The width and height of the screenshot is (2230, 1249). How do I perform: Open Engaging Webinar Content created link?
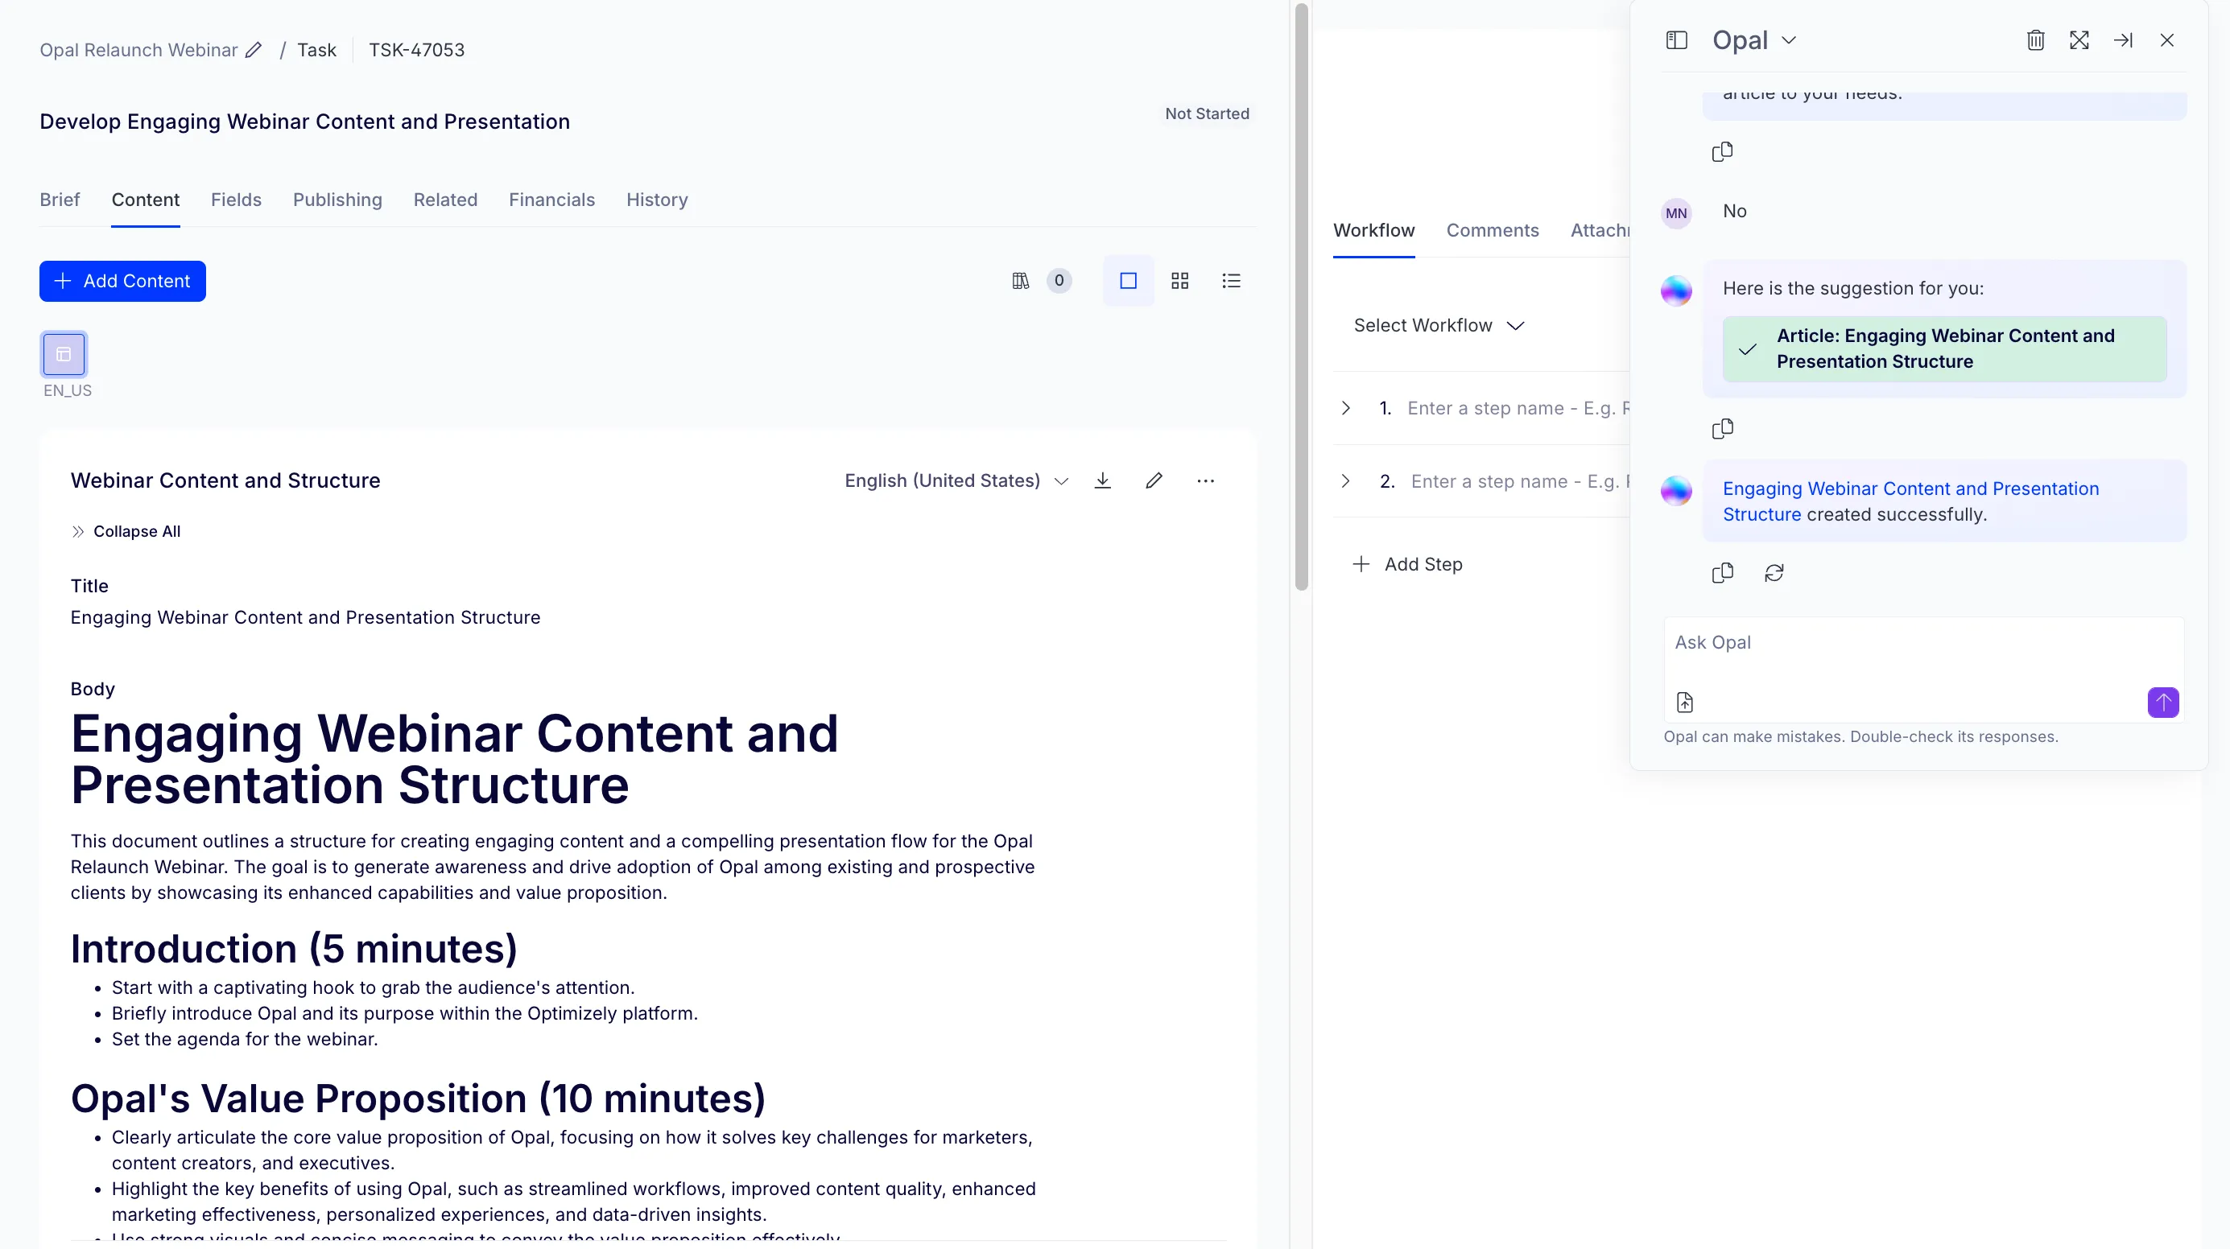click(x=1910, y=501)
